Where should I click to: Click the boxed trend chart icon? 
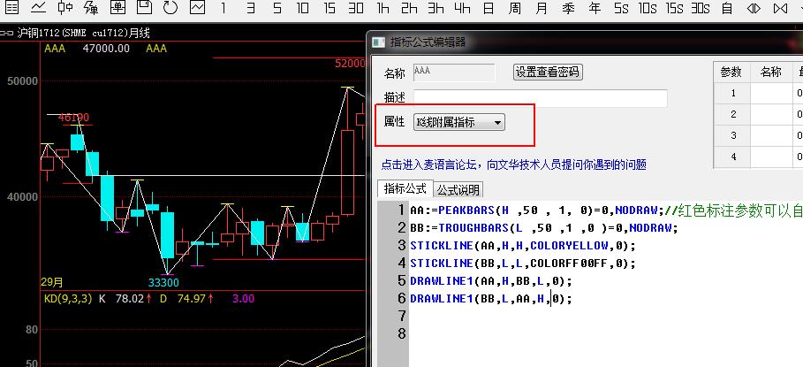[x=196, y=9]
